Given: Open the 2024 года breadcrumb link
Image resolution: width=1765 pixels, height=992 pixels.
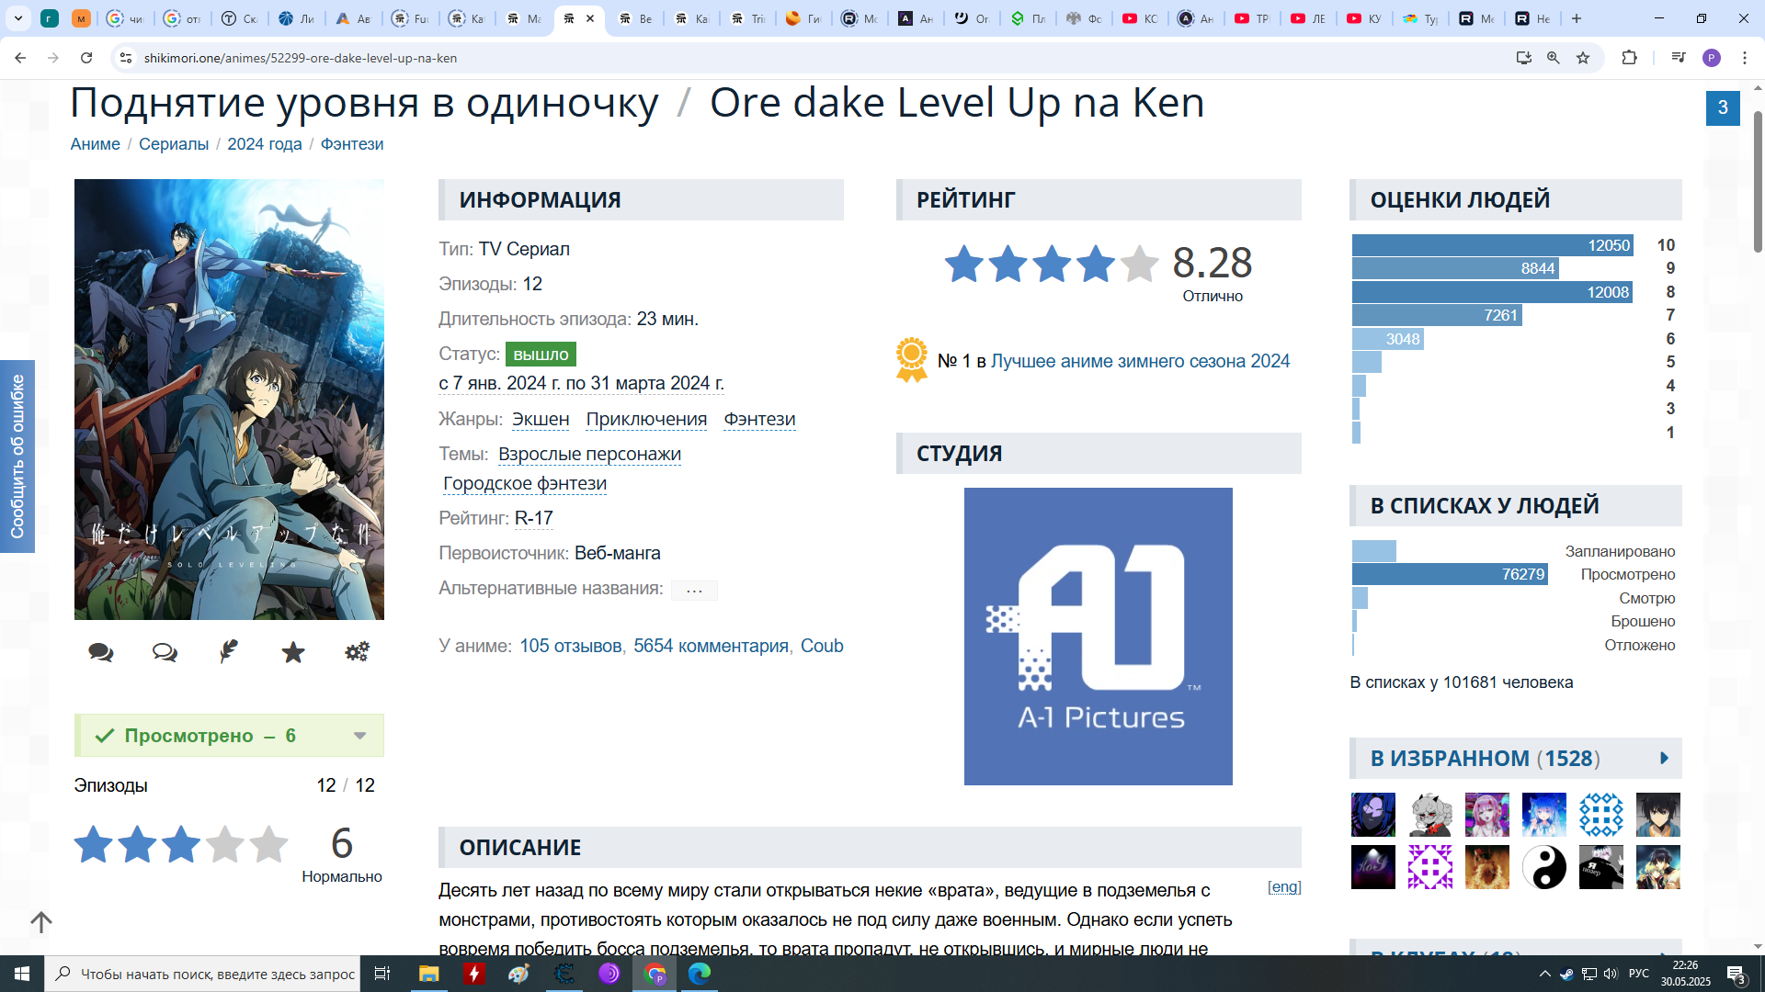Looking at the screenshot, I should point(265,144).
